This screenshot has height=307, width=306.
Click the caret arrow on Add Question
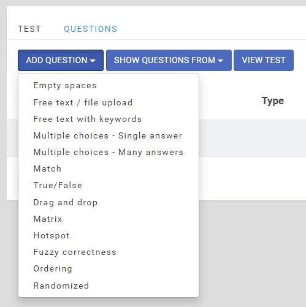pyautogui.click(x=93, y=61)
